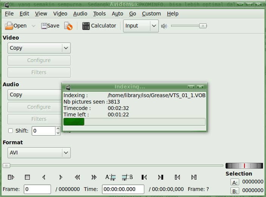Jump to previous keyframe with double-left arrows

[x=77, y=177]
